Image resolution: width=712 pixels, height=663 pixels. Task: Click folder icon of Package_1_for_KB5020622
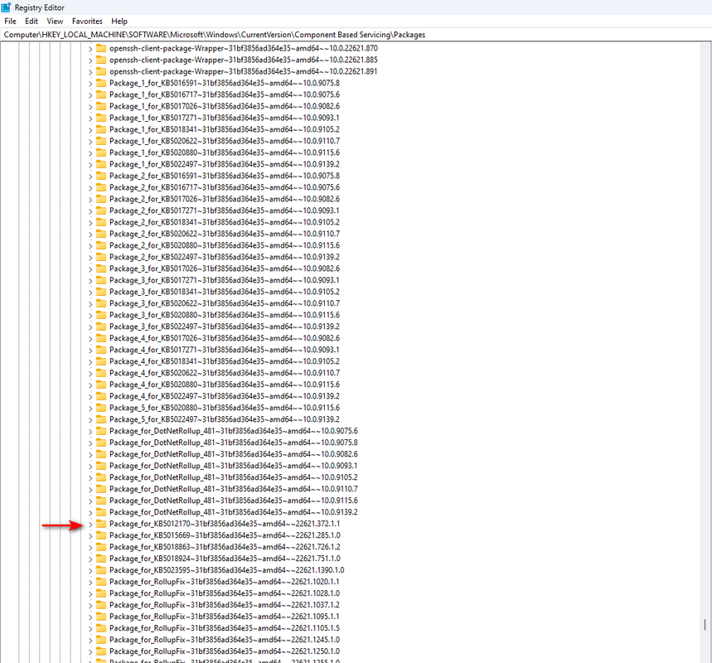[x=101, y=141]
